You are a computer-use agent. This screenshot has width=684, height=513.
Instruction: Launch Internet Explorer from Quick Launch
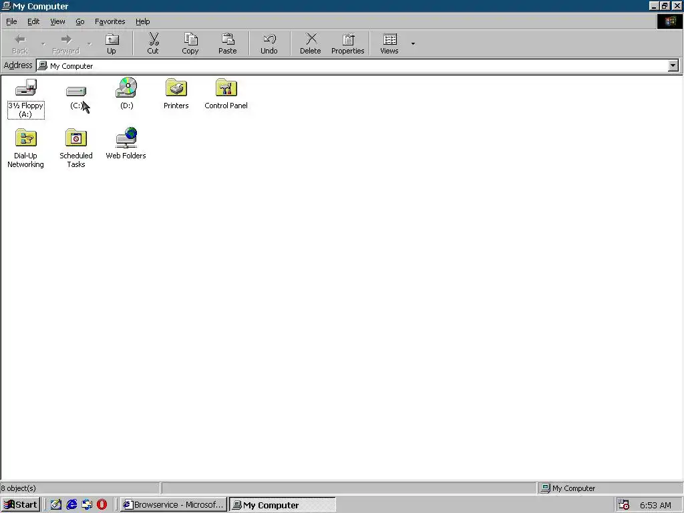pyautogui.click(x=71, y=505)
